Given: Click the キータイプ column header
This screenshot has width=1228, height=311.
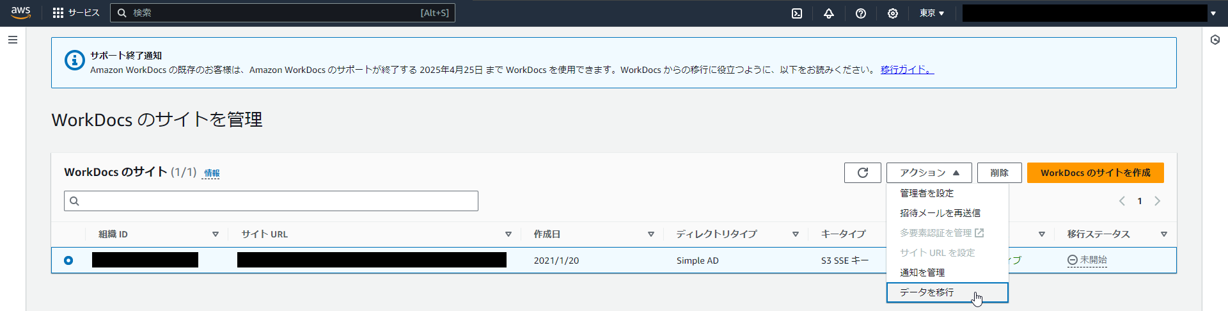Looking at the screenshot, I should pos(844,234).
